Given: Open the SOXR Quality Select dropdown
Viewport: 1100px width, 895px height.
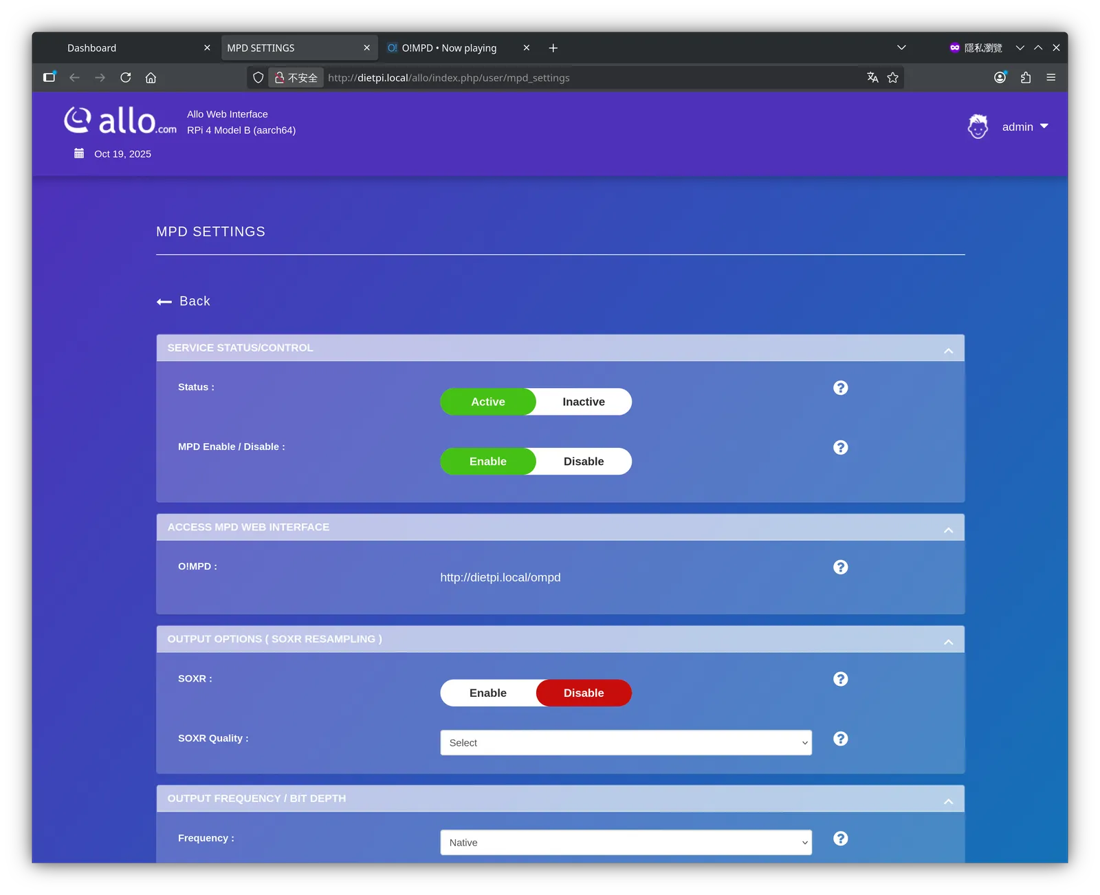Looking at the screenshot, I should pyautogui.click(x=626, y=743).
